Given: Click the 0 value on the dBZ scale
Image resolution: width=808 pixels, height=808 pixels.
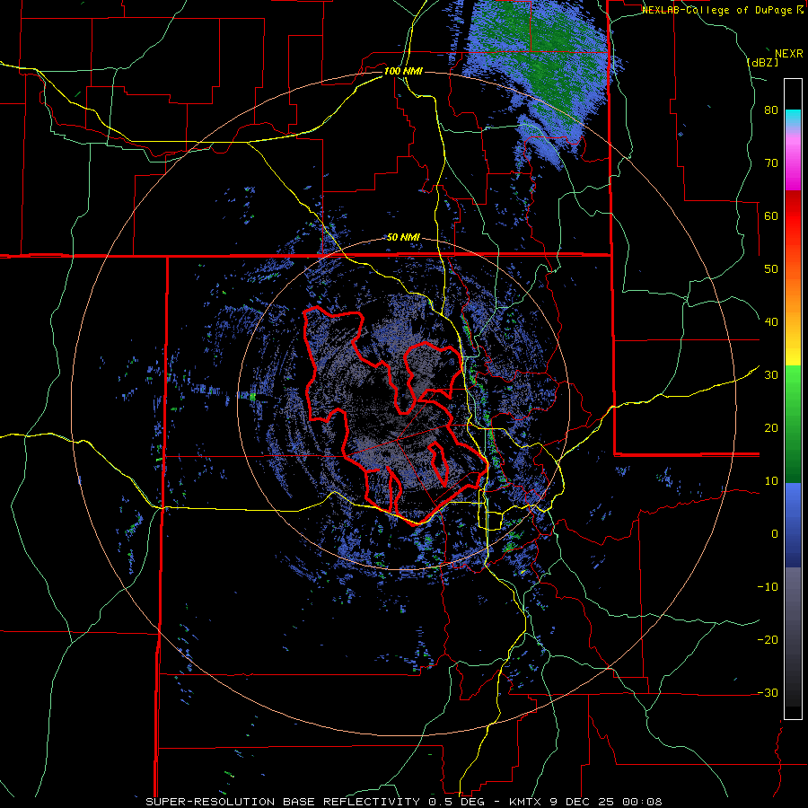Looking at the screenshot, I should tap(775, 534).
